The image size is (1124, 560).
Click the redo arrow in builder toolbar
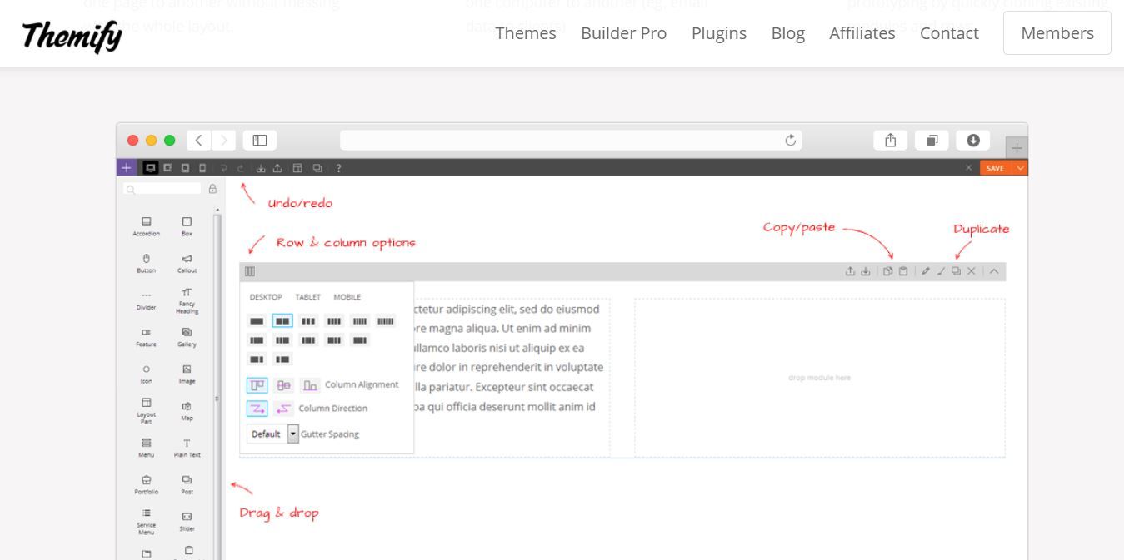point(241,168)
